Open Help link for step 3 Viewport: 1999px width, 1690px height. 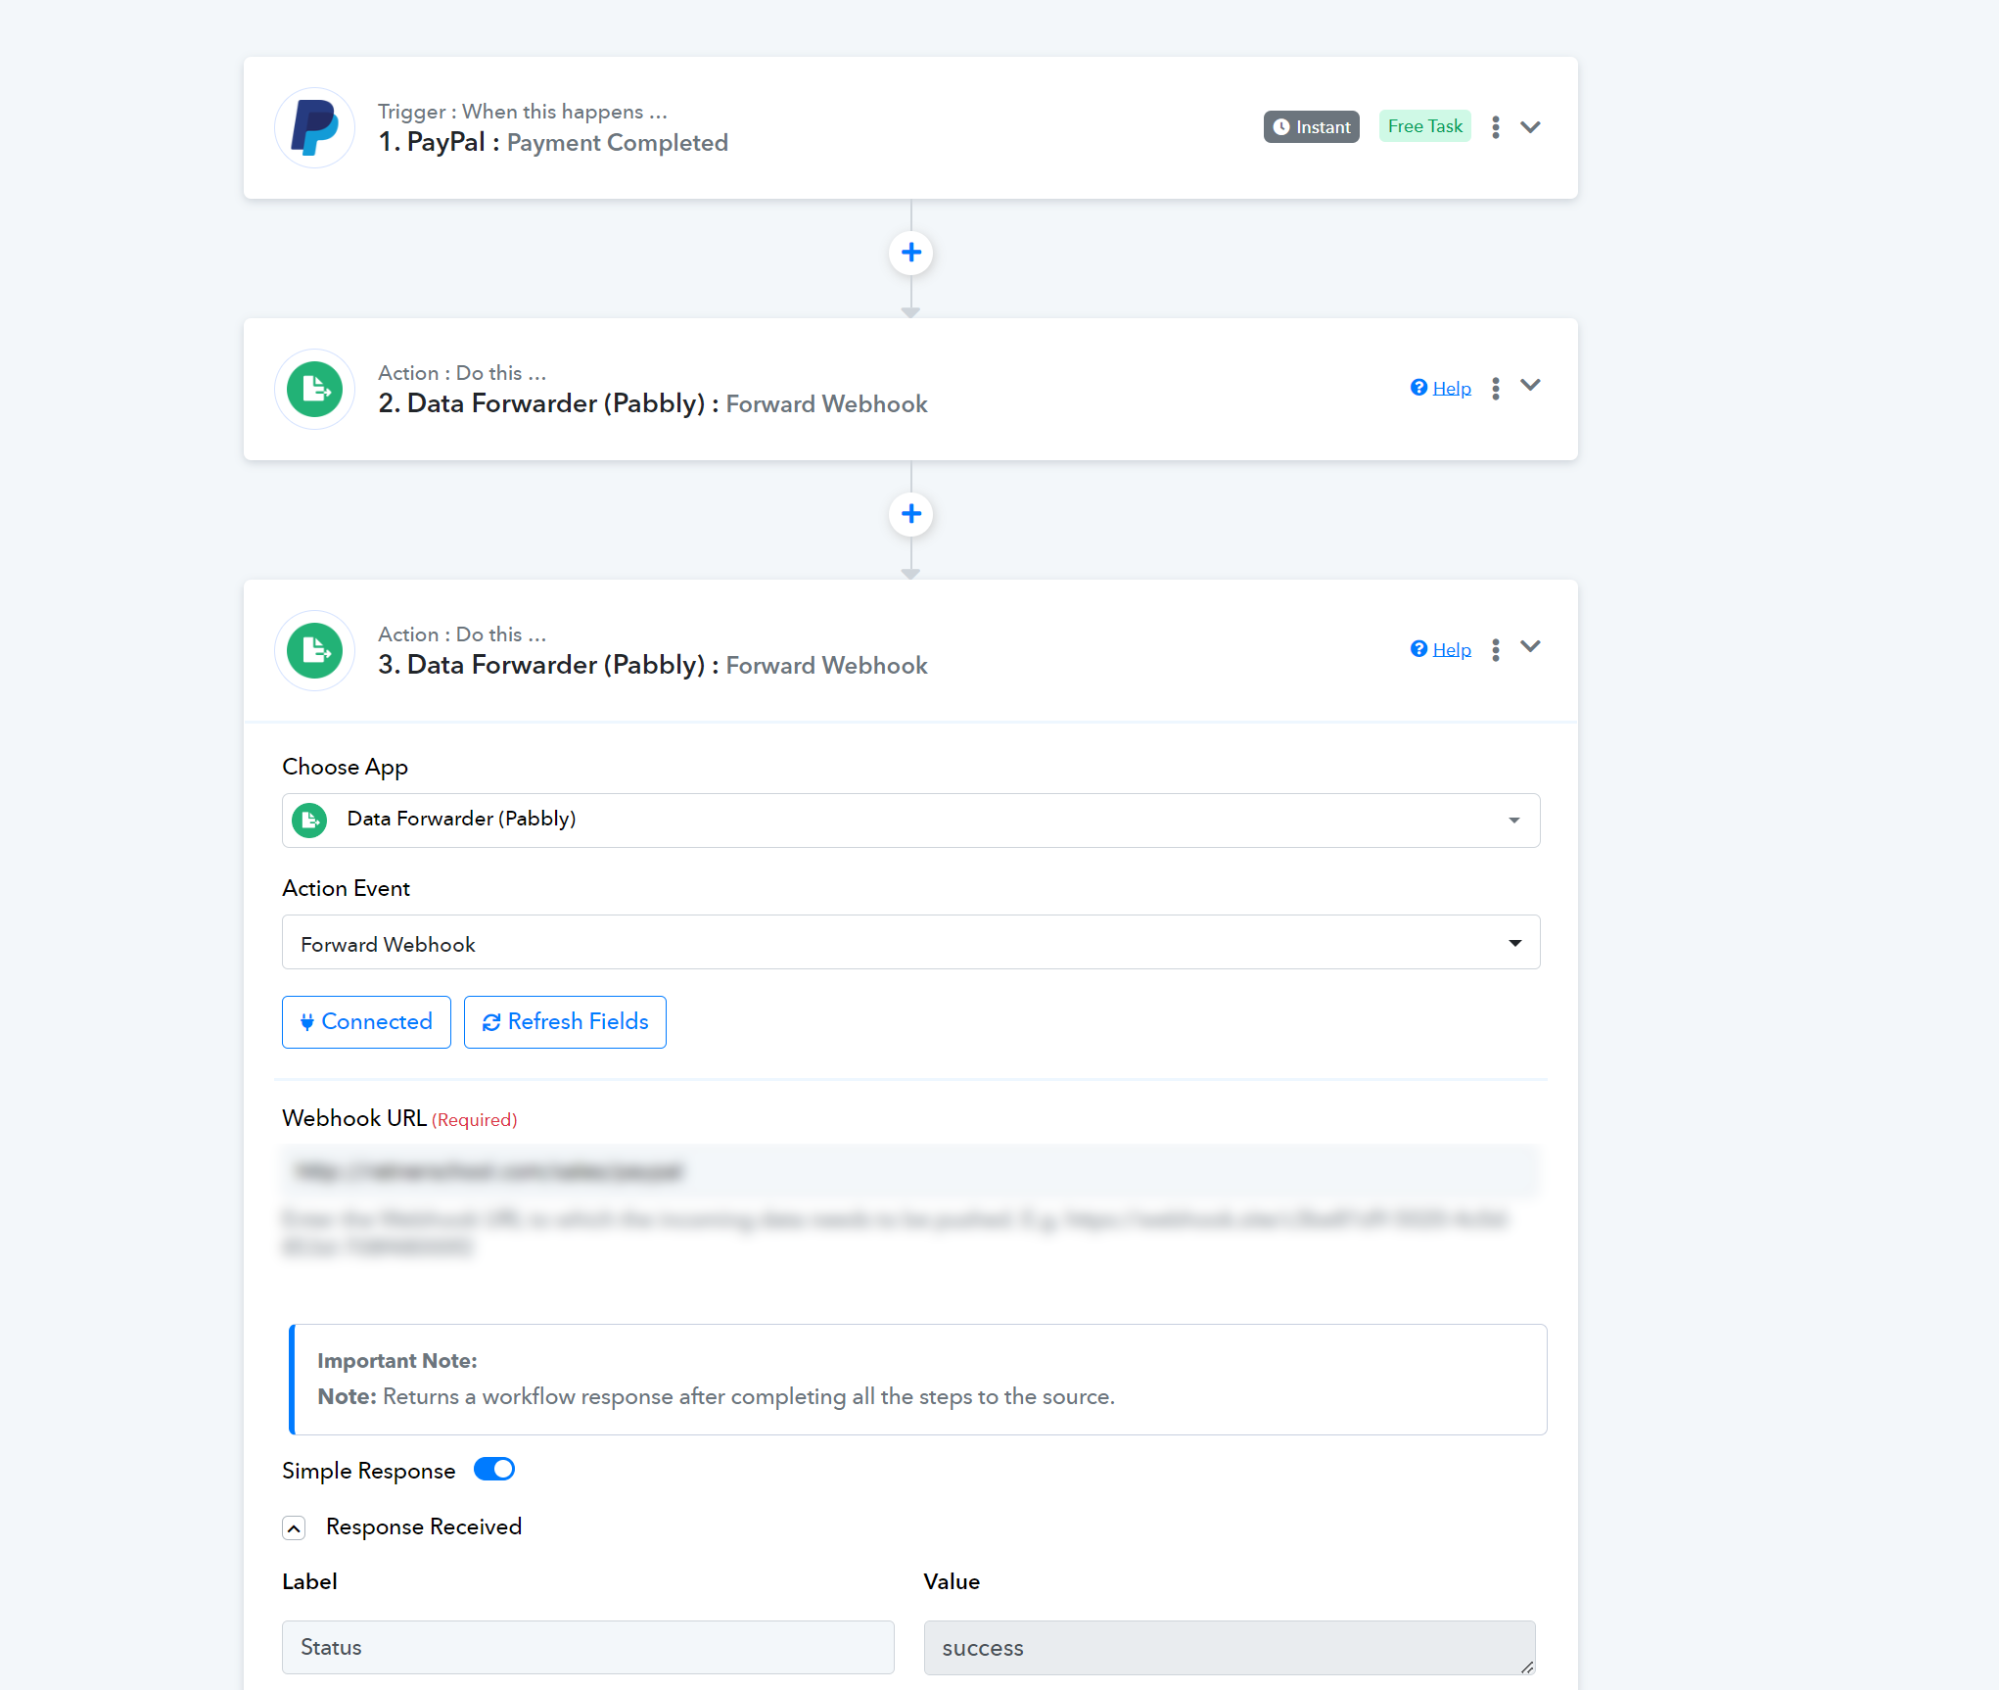coord(1441,650)
